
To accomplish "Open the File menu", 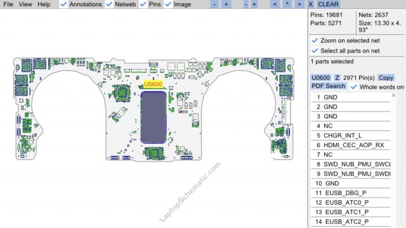I will click(8, 4).
